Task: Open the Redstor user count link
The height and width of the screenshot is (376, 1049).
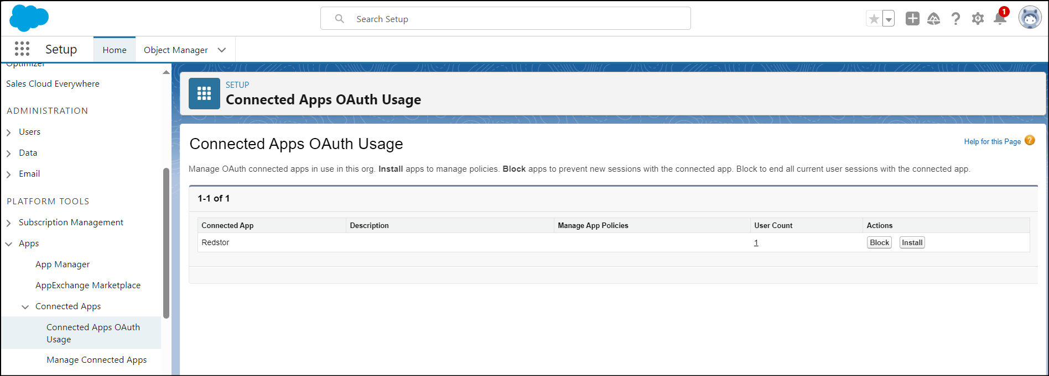Action: 756,242
